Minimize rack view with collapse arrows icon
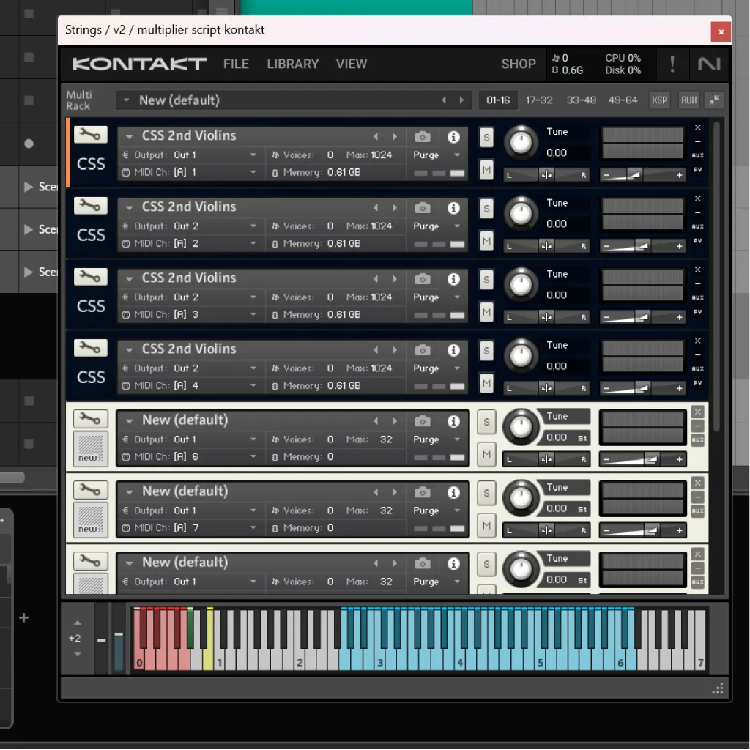This screenshot has height=750, width=750. click(714, 100)
